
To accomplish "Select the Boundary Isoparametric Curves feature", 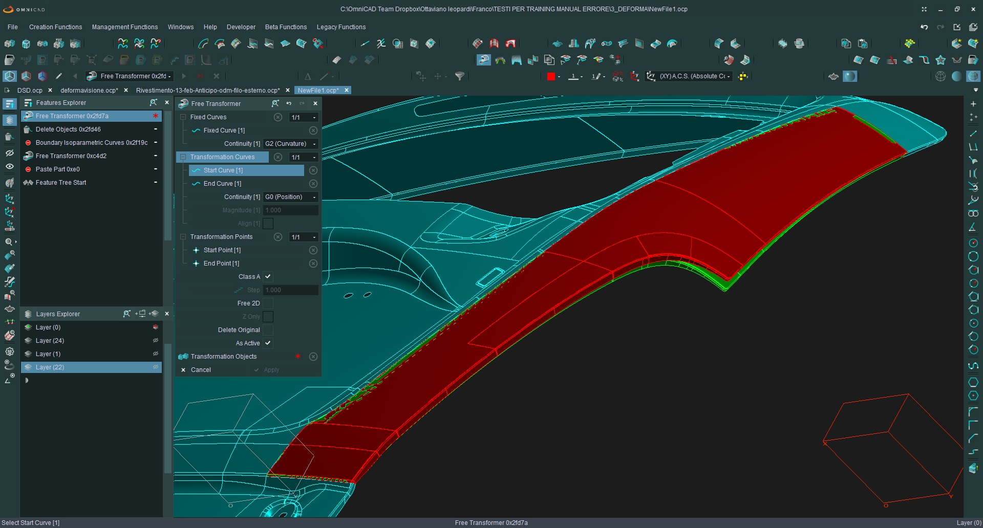I will point(91,143).
